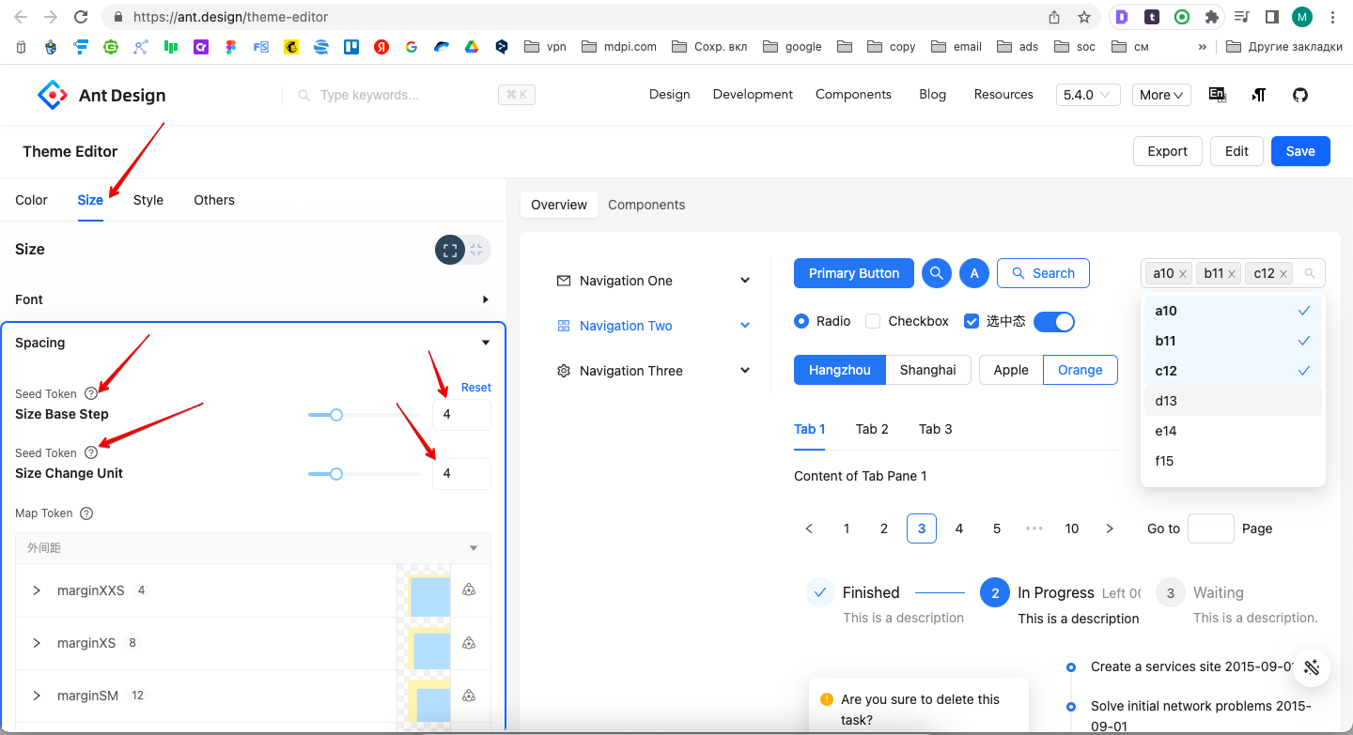Click the Go to page input box

(x=1210, y=528)
